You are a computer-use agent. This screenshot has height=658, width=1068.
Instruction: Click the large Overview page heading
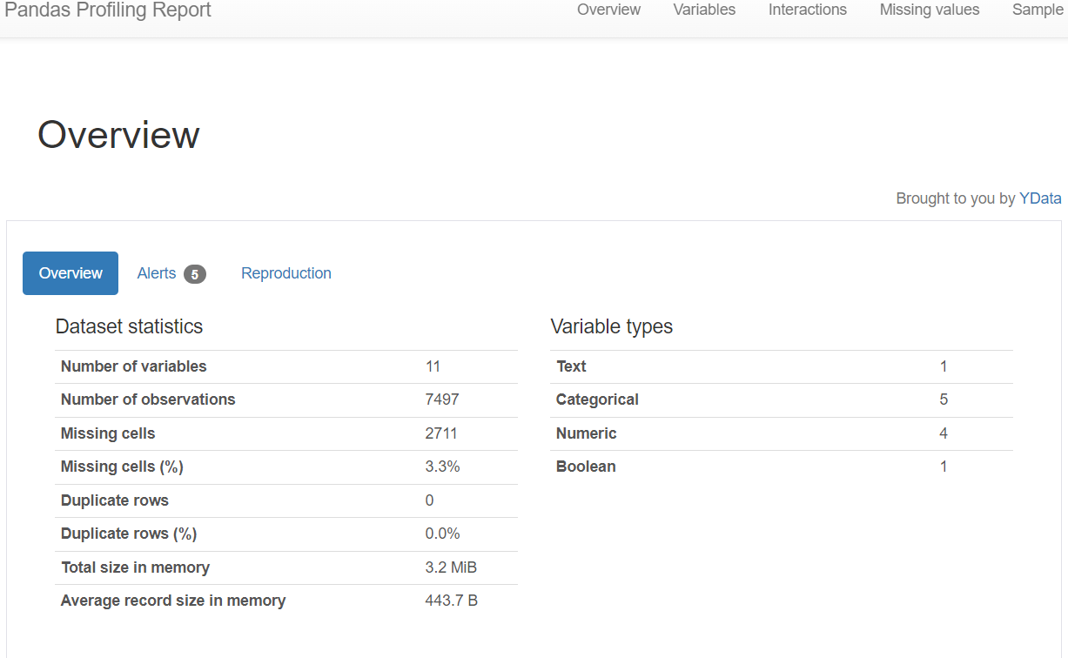pos(118,135)
